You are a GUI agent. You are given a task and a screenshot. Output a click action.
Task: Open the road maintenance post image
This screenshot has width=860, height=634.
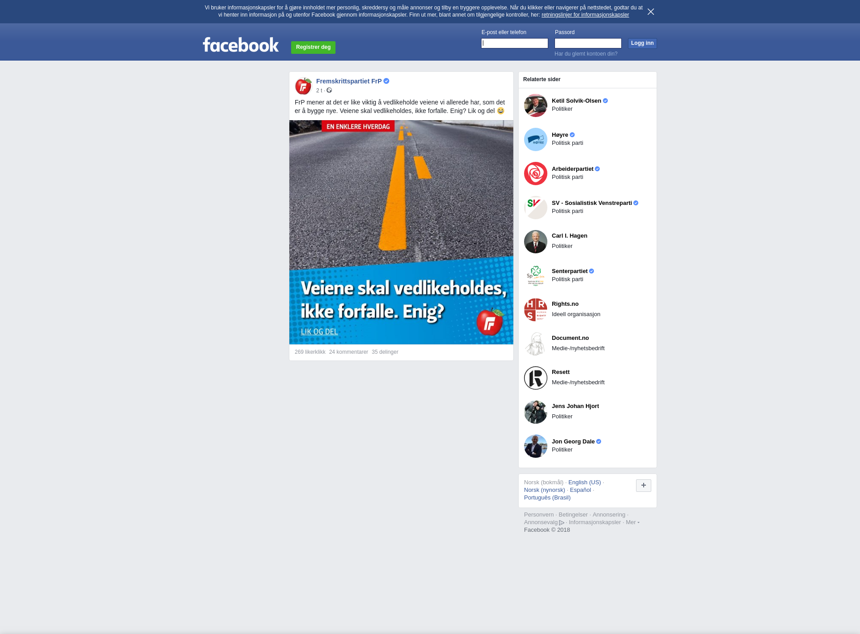(401, 232)
